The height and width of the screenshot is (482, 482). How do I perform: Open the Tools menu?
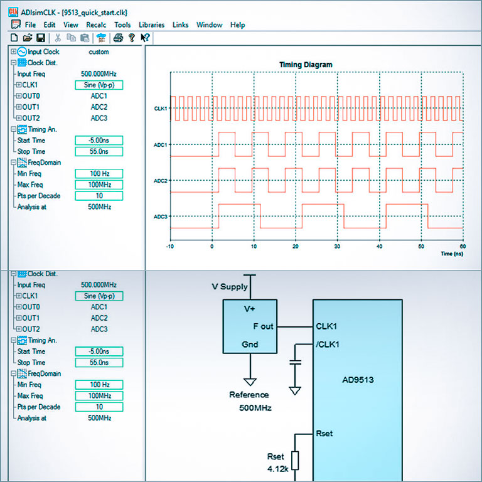[x=122, y=25]
